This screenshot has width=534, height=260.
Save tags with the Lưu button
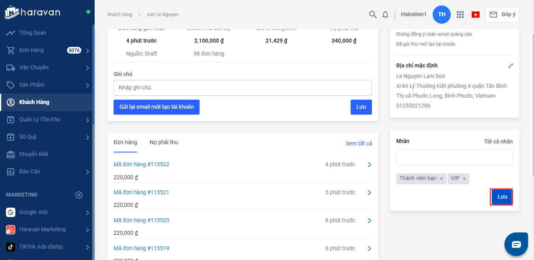click(502, 197)
